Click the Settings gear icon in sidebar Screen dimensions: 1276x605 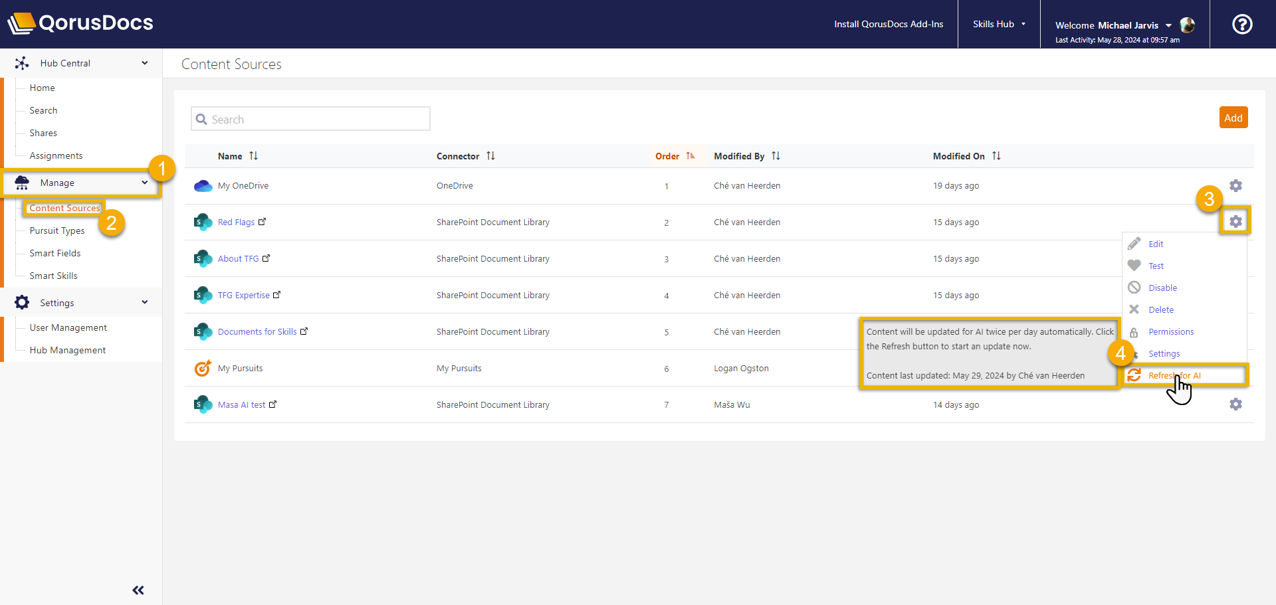(x=22, y=302)
